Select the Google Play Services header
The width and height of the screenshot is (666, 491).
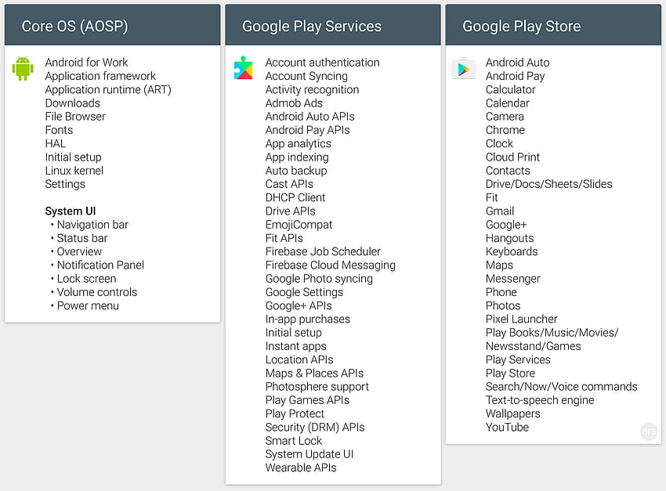click(x=333, y=25)
